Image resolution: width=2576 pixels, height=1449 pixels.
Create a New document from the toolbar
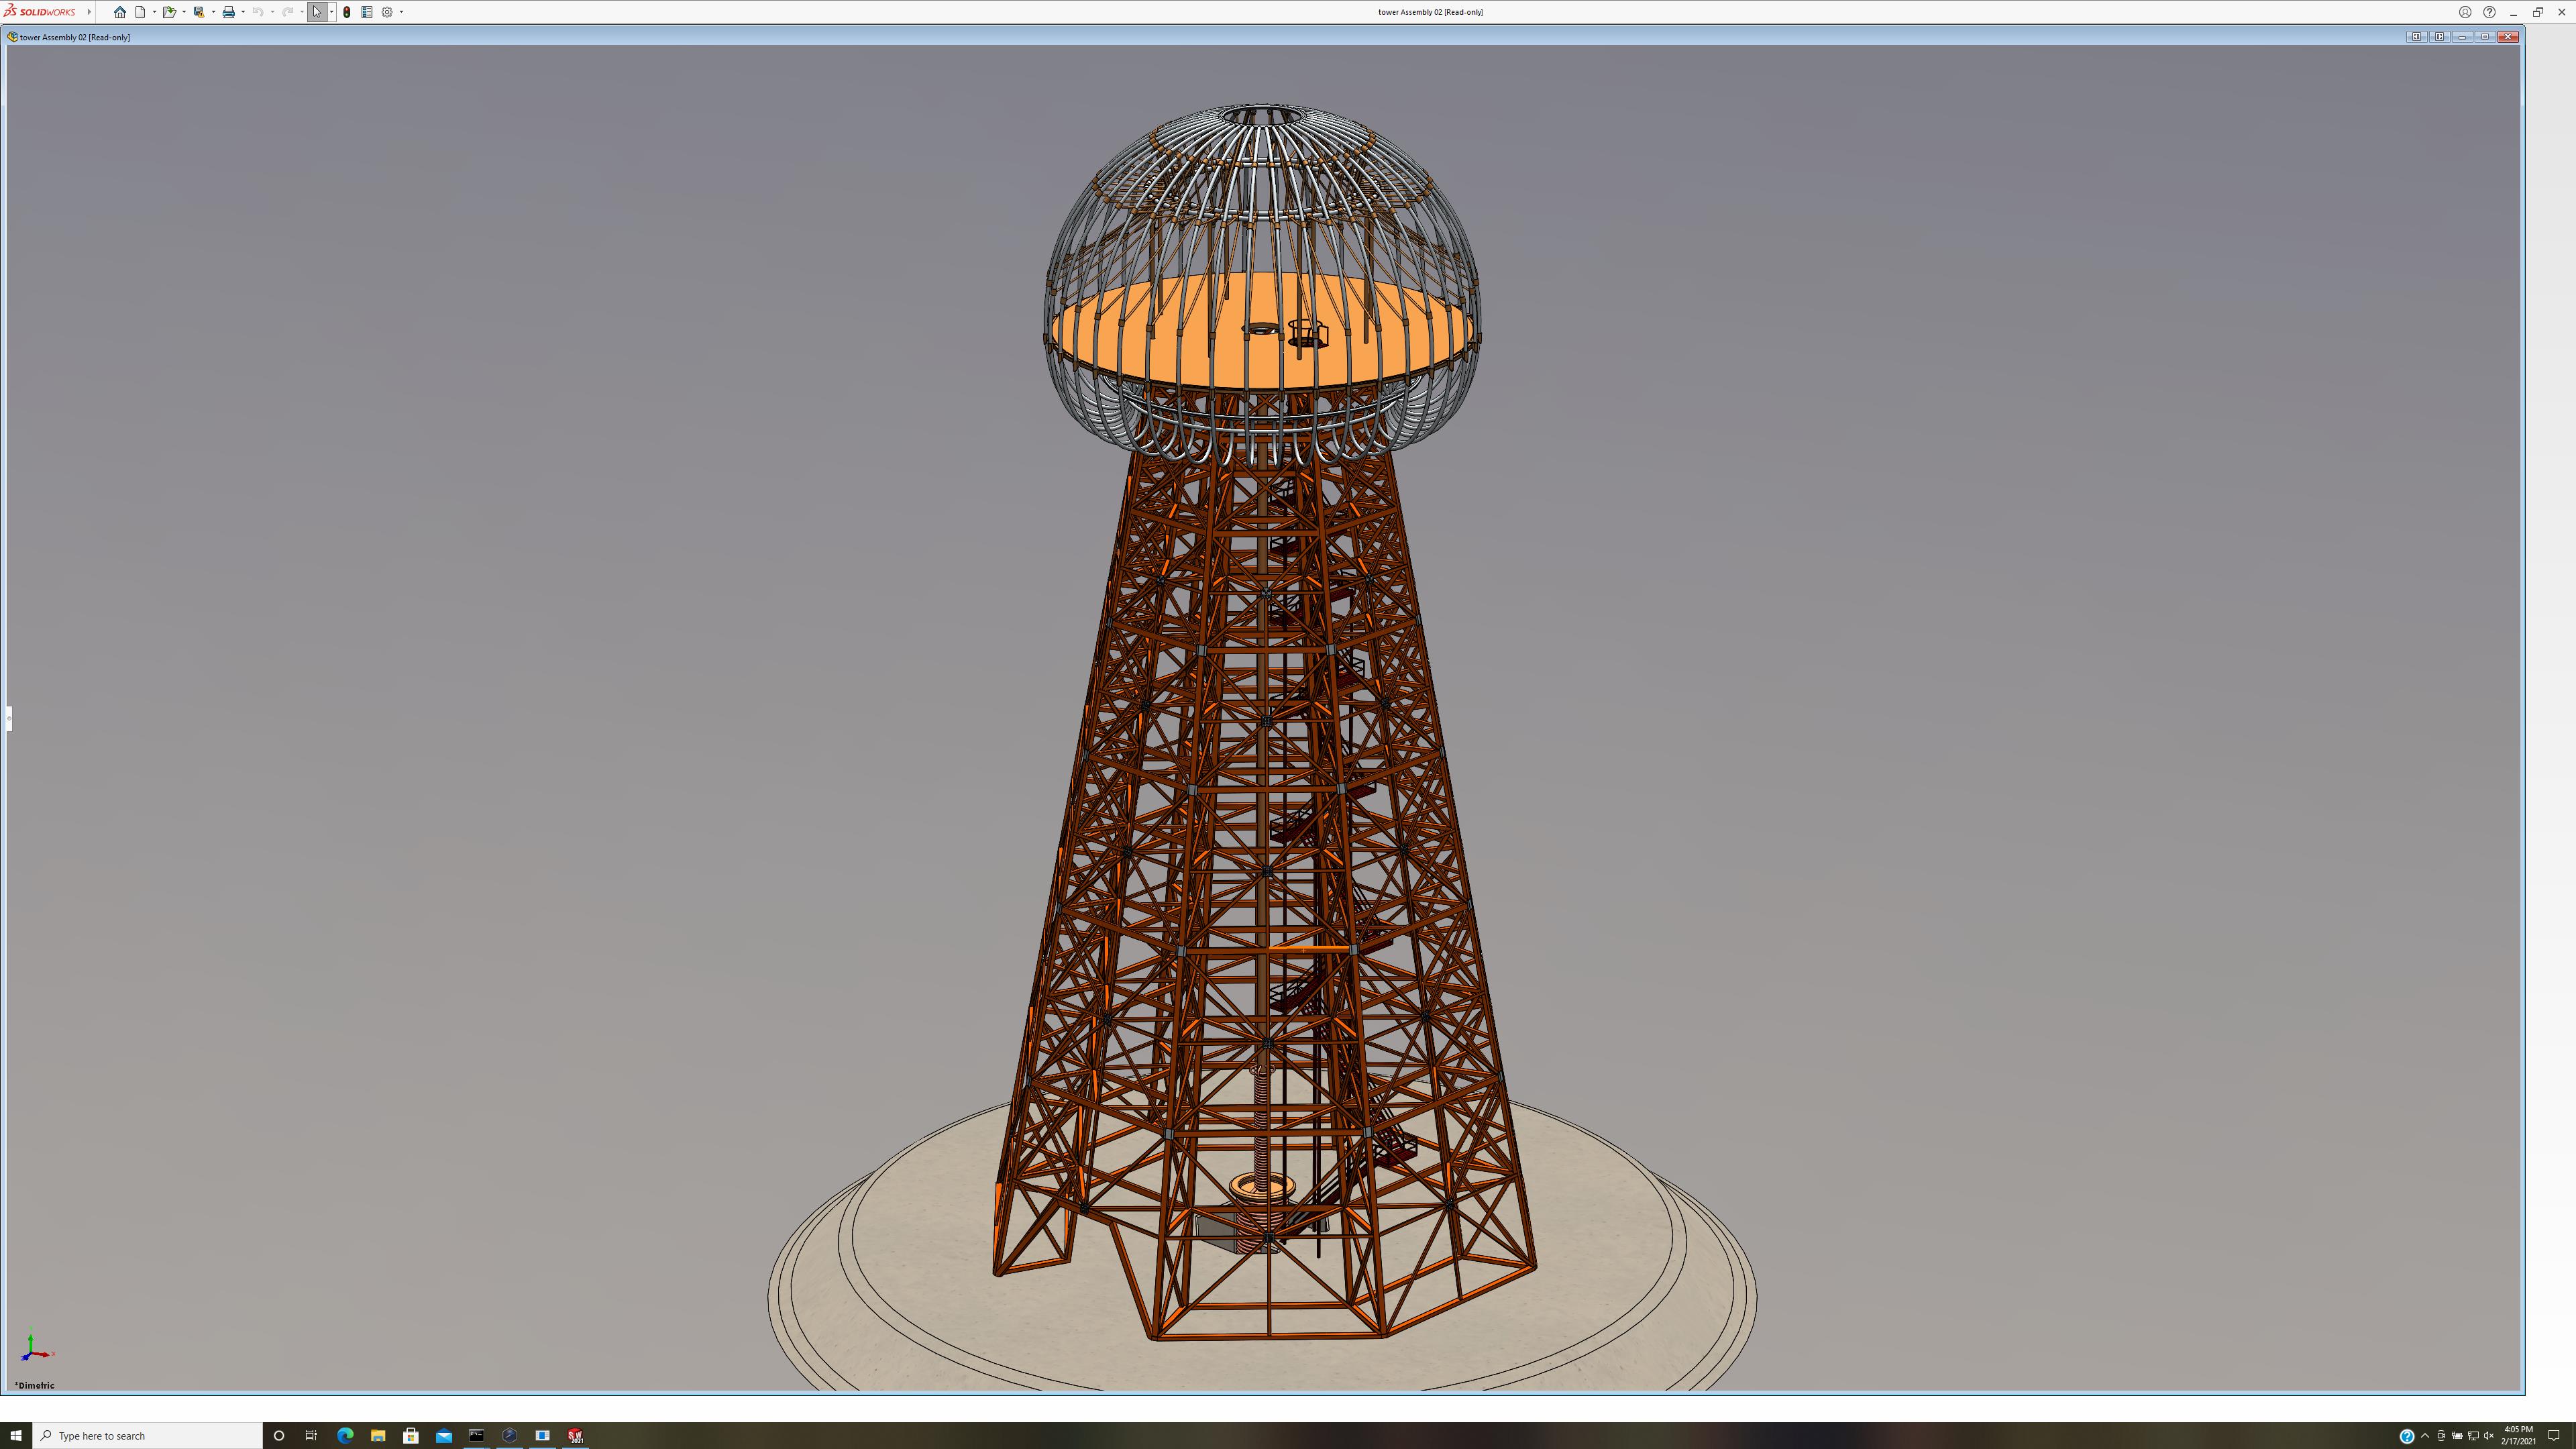(141, 12)
